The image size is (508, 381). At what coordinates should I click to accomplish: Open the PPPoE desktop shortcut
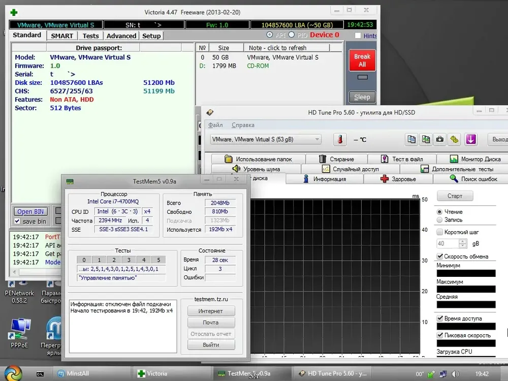click(19, 333)
